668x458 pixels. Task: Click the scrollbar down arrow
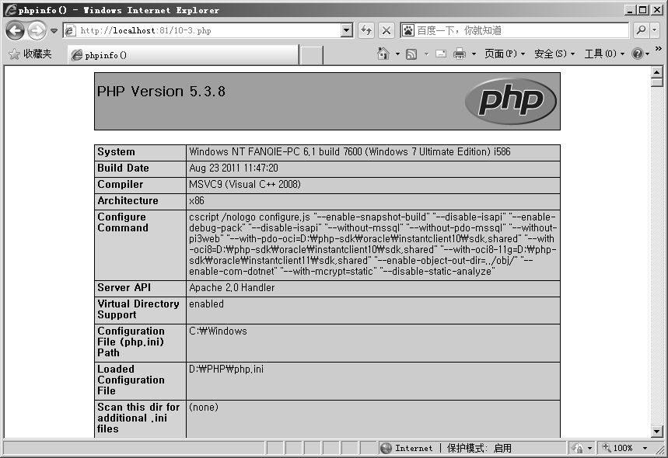coord(656,432)
